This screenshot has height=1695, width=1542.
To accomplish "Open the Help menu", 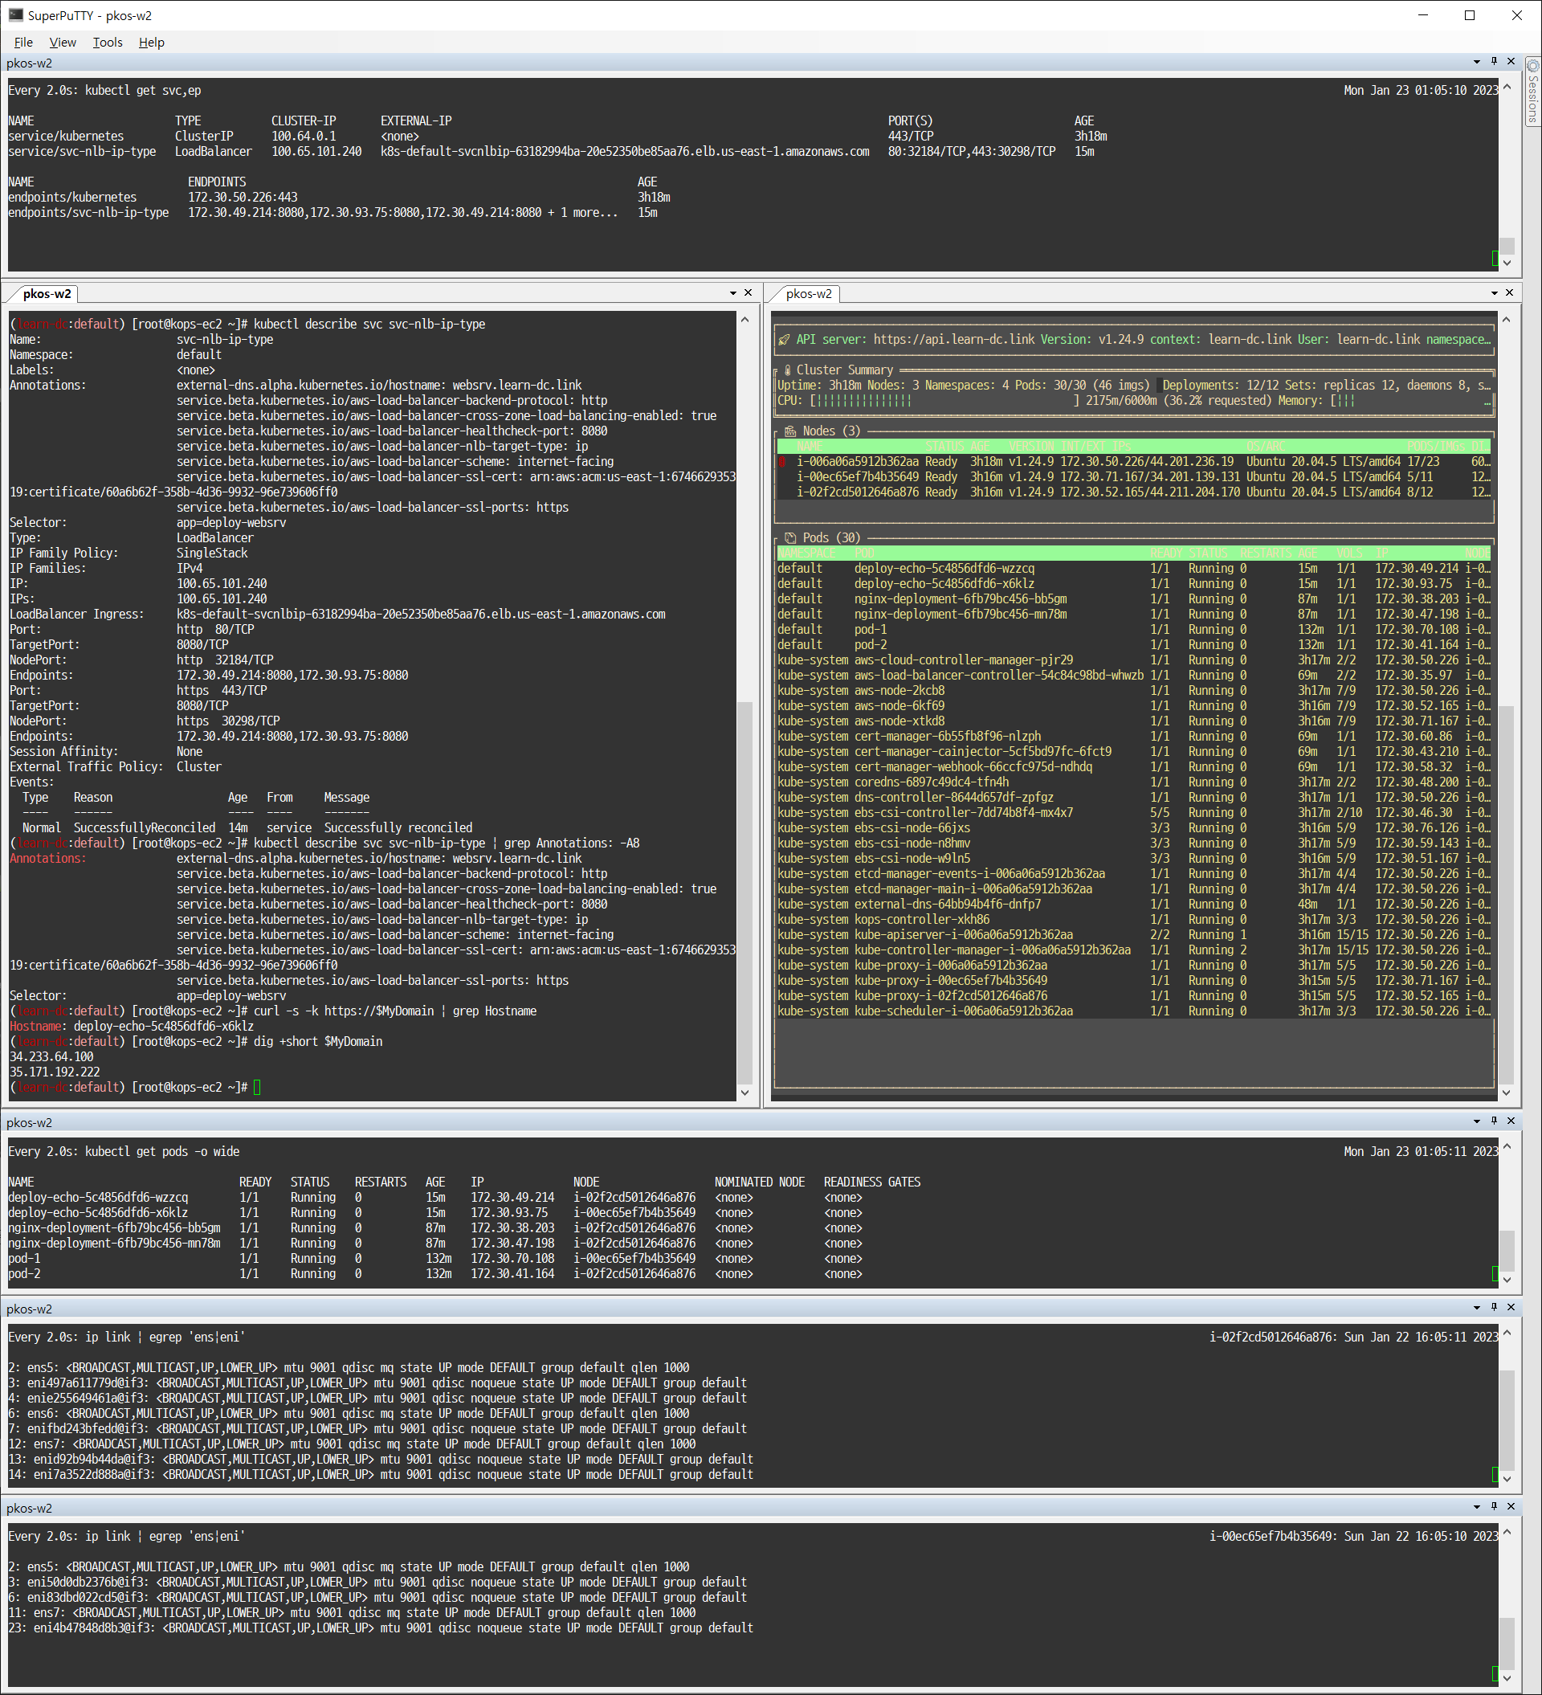I will coord(150,42).
